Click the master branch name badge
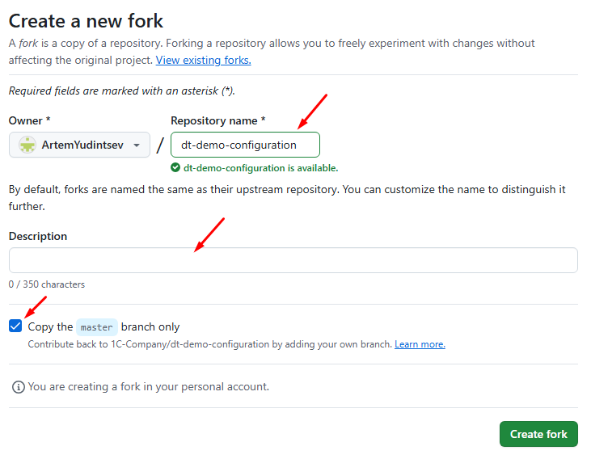 (97, 327)
